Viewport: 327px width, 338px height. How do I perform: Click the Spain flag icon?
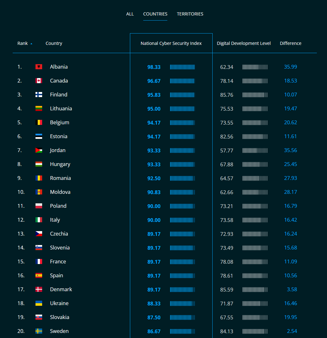(39, 275)
